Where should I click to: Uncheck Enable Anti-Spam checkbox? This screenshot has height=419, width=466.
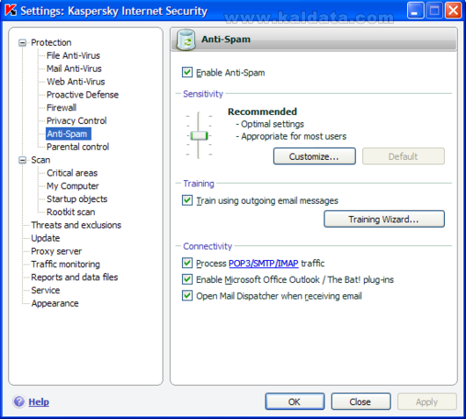[x=187, y=72]
